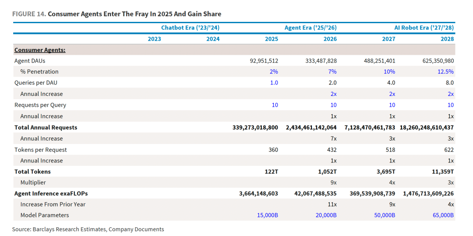The image size is (473, 236).
Task: Click the 'Tokens per Request' row label
Action: point(40,149)
